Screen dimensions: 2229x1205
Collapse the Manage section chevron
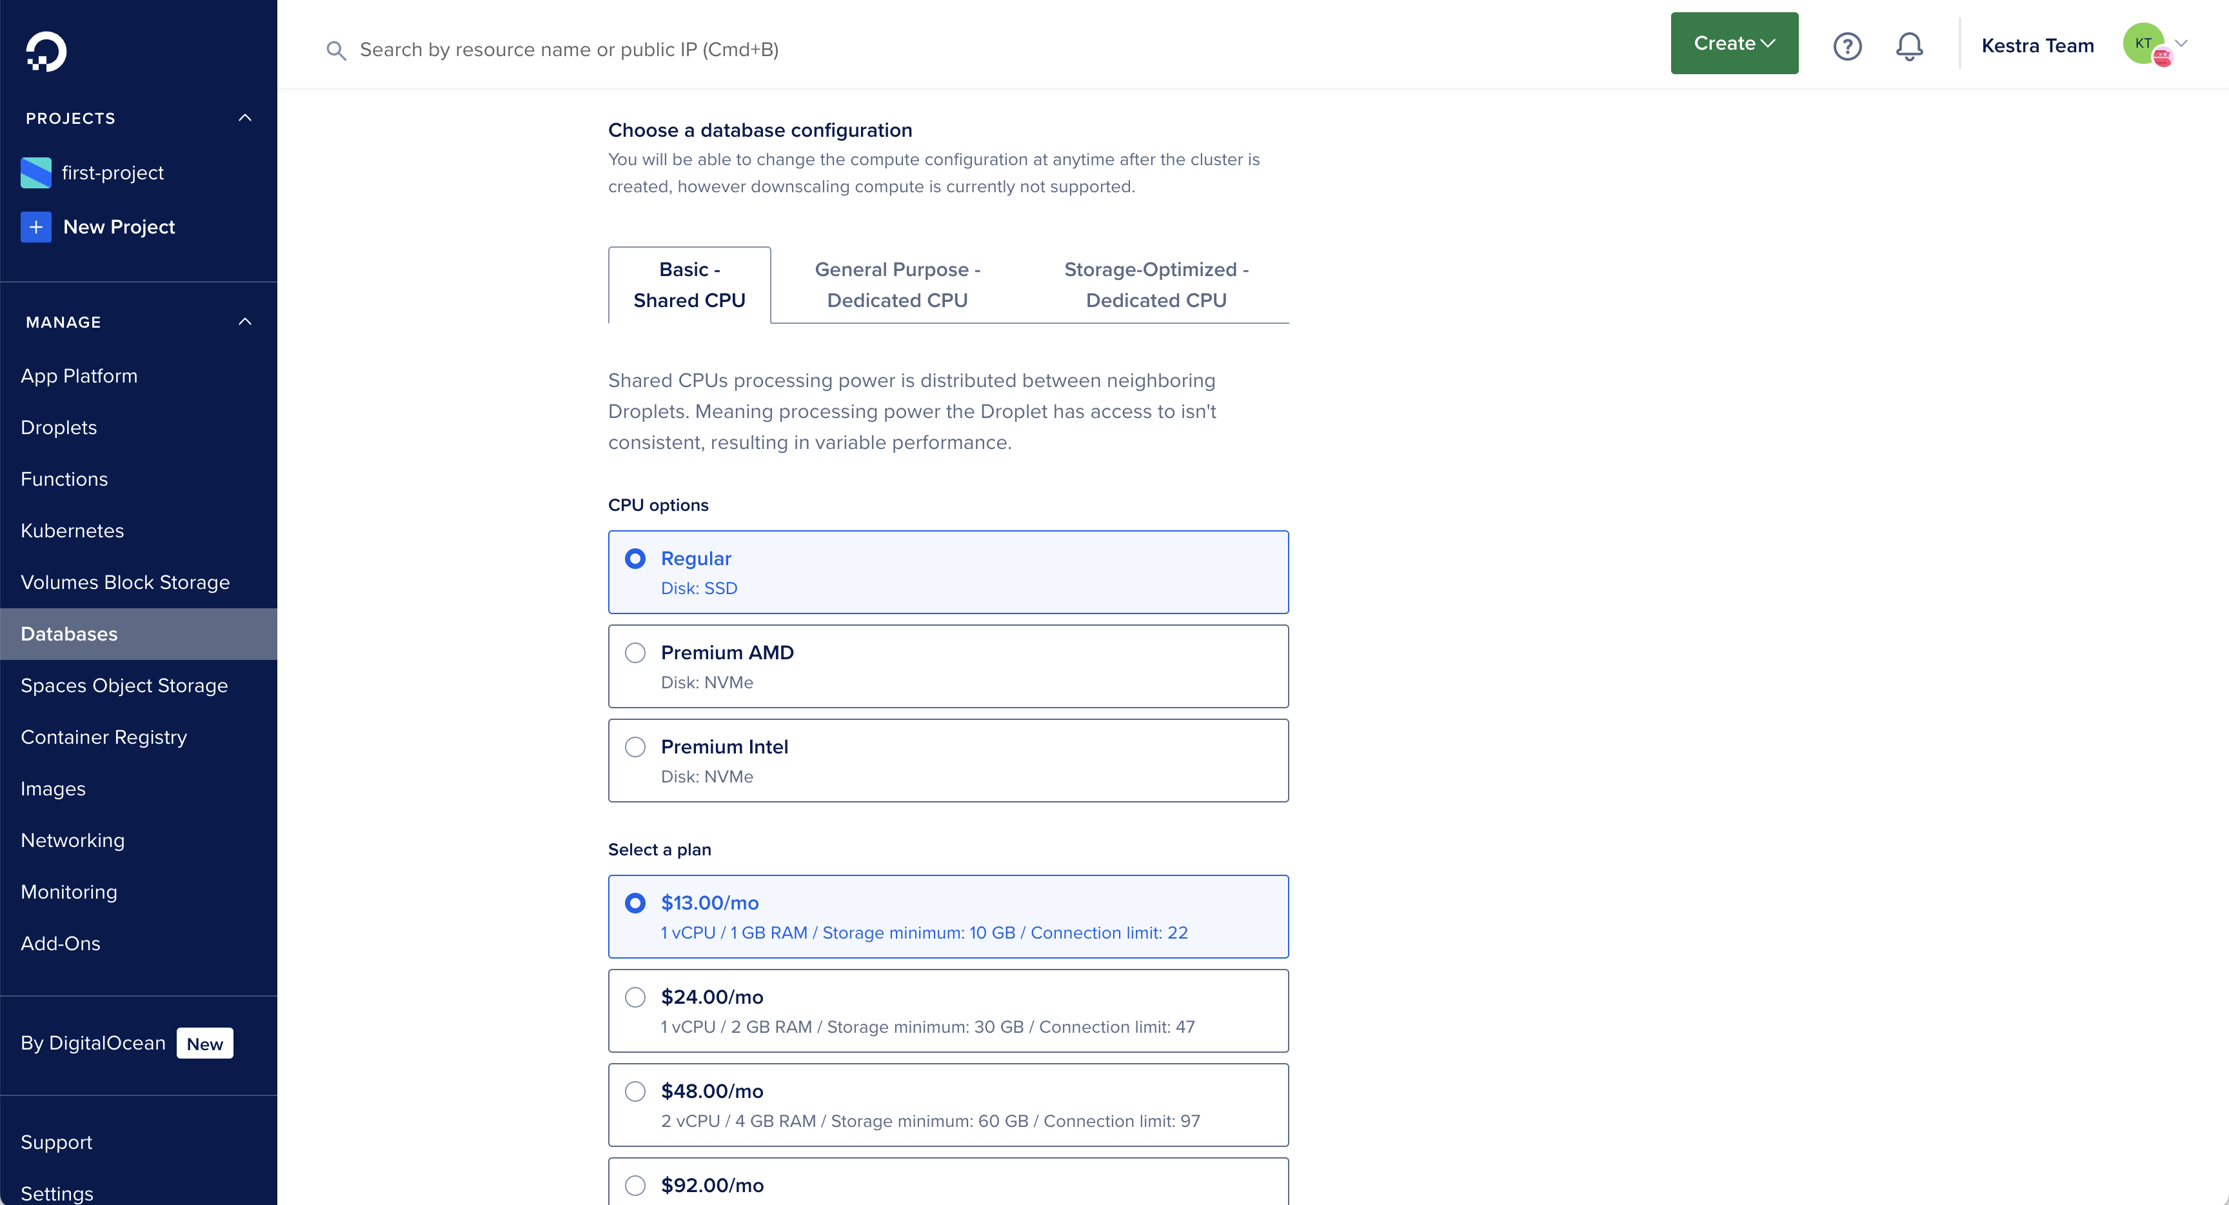coord(245,322)
